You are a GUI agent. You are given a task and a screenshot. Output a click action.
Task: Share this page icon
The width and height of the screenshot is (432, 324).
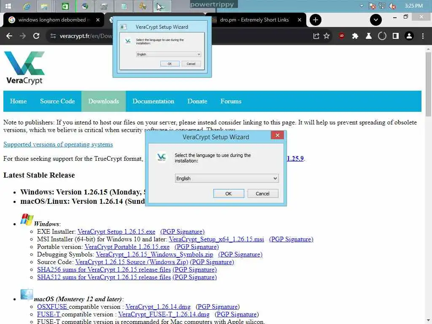[x=316, y=36]
